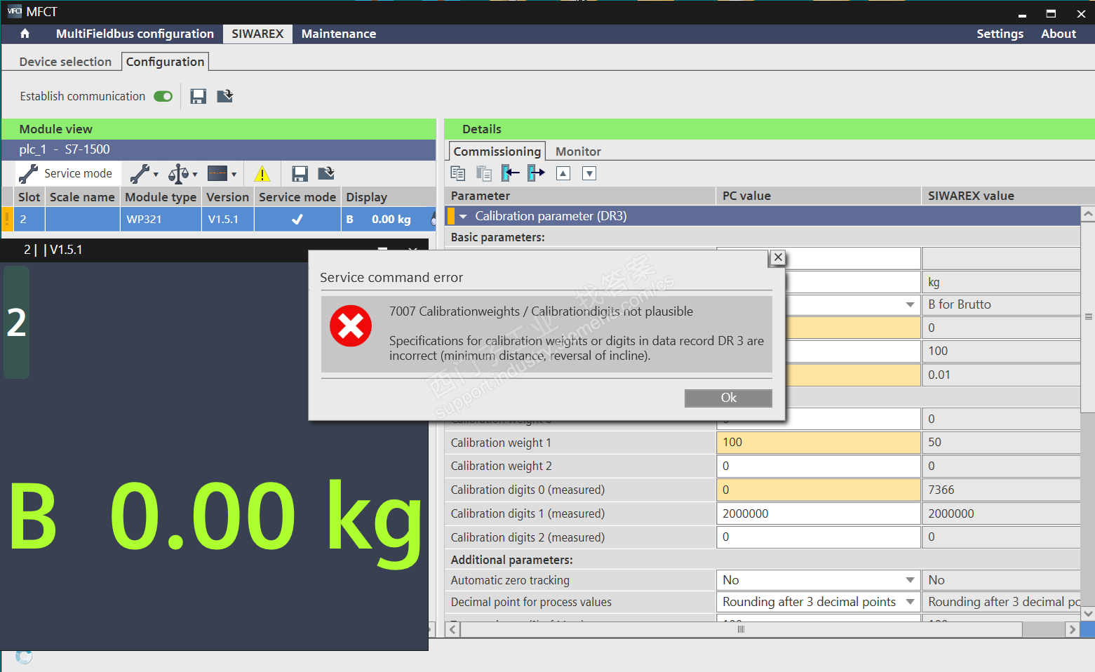The height and width of the screenshot is (672, 1095).
Task: Click the horizontal scrollbar in the Details panel
Action: (741, 629)
